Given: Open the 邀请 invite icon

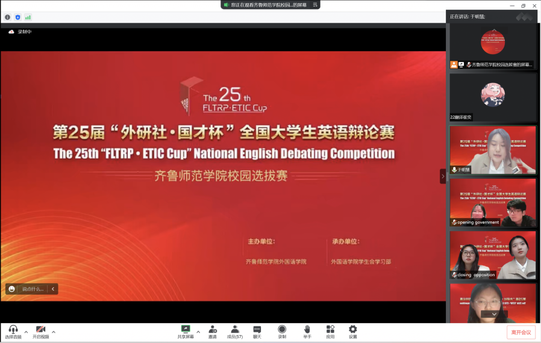Looking at the screenshot, I should (x=213, y=331).
